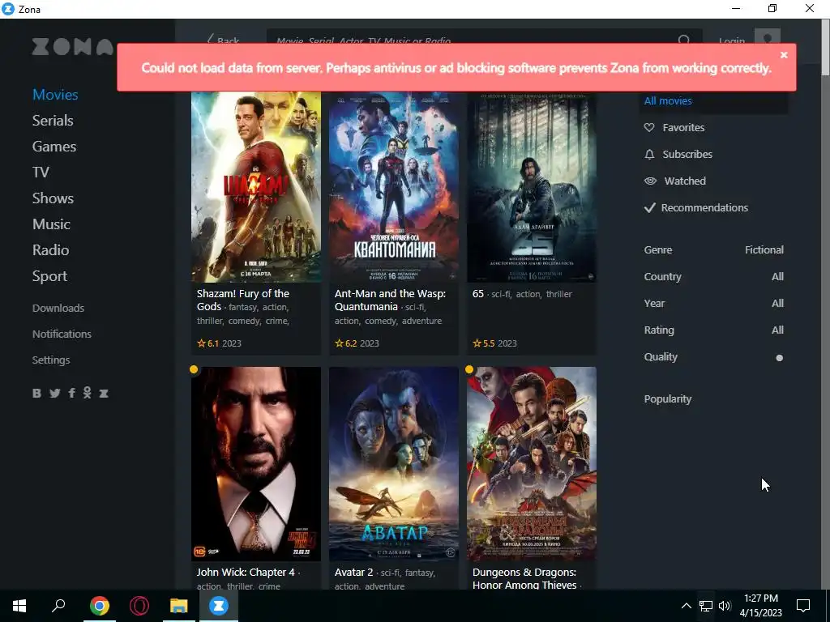Open the volume tray icon
Viewport: 830px width, 622px height.
pyautogui.click(x=725, y=606)
